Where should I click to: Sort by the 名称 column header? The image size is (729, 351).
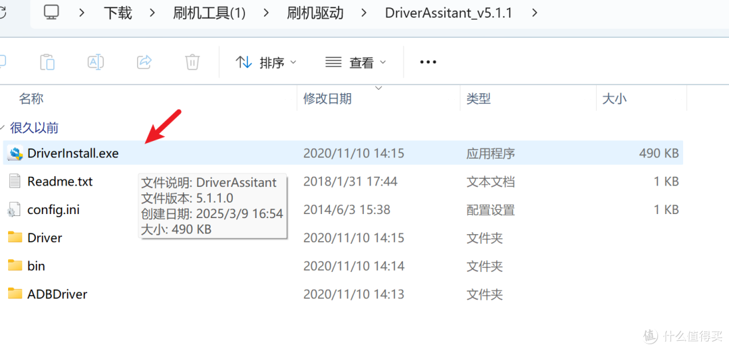click(31, 99)
